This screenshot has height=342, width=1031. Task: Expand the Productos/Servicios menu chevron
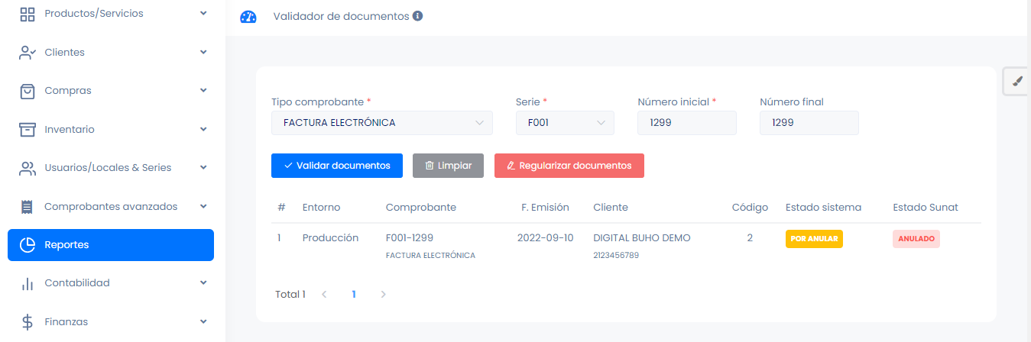pos(203,14)
